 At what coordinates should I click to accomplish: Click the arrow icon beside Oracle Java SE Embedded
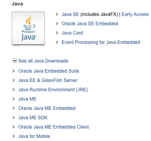pos(57,24)
